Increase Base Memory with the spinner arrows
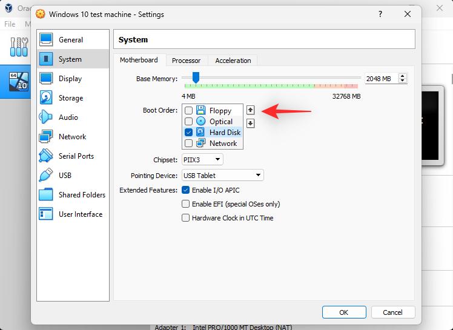453x330 pixels. pyautogui.click(x=403, y=76)
